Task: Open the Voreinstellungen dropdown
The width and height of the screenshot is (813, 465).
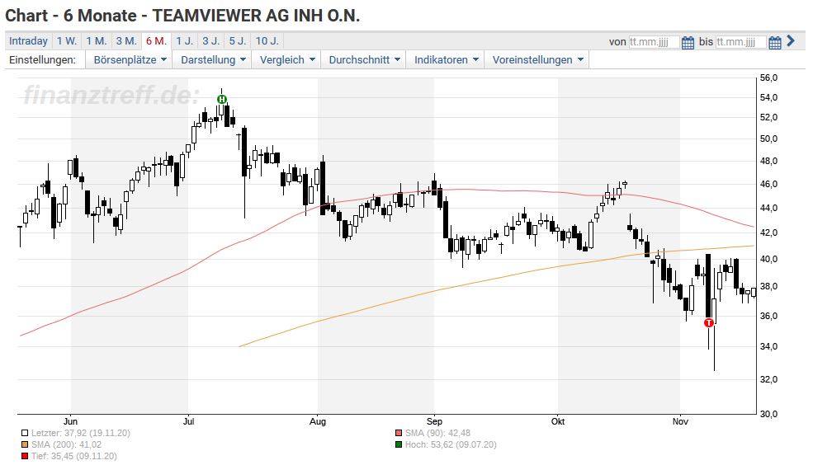Action: click(537, 59)
